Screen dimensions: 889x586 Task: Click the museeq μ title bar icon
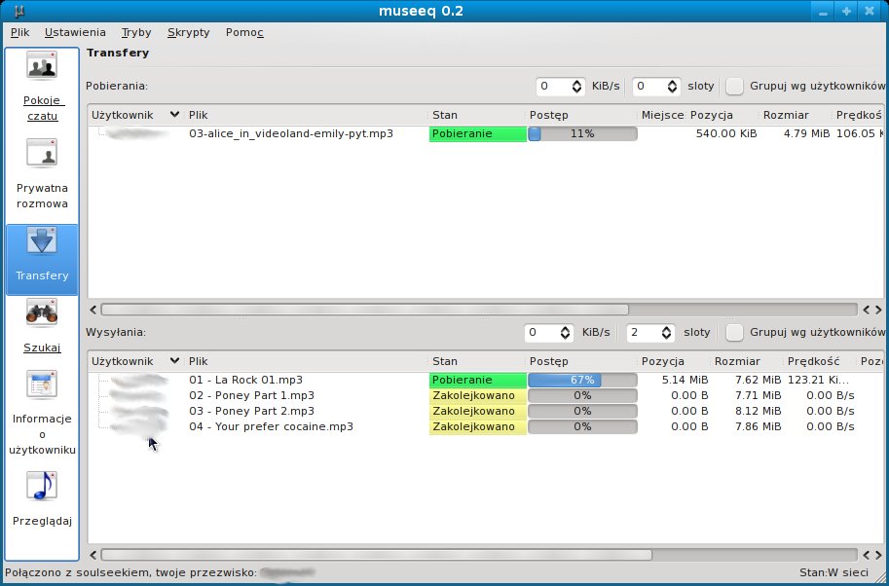[19, 11]
